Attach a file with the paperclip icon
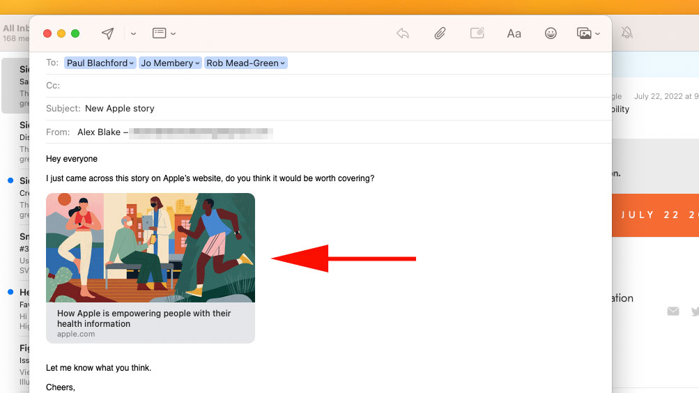Viewport: 699px width, 393px height. 440,33
